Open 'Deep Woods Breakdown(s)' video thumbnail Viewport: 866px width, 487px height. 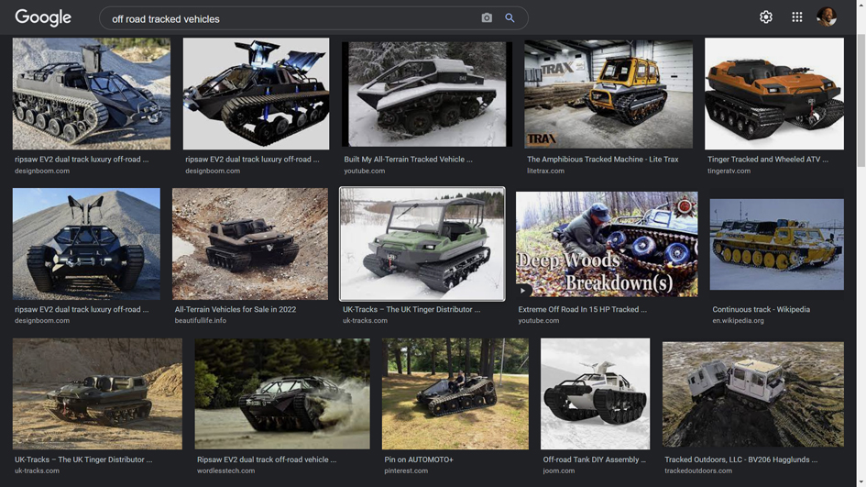coord(607,244)
